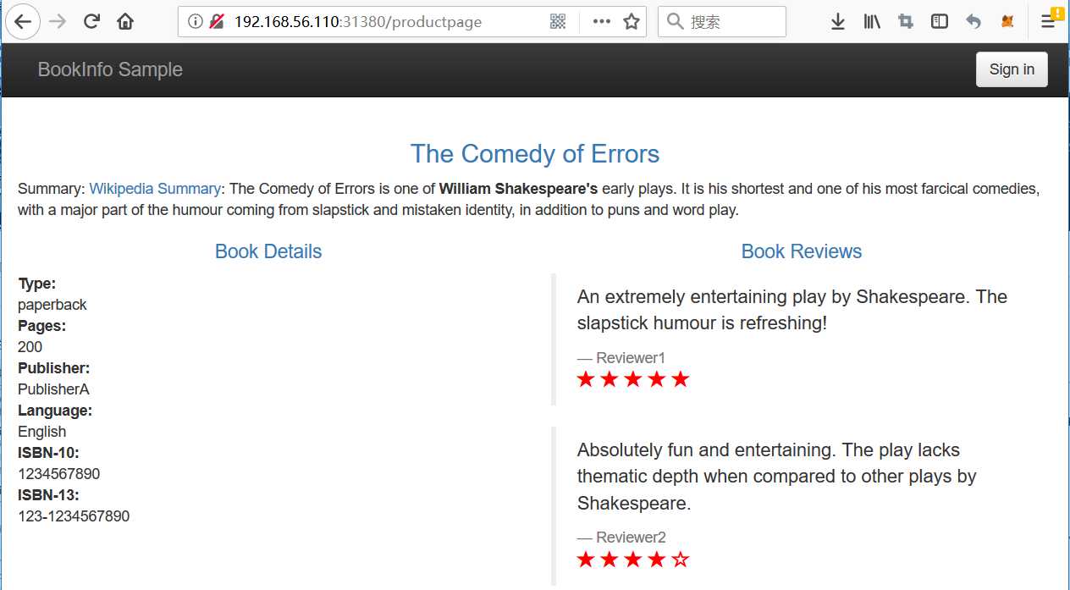Click the screenshot crop icon in toolbar

pyautogui.click(x=906, y=21)
